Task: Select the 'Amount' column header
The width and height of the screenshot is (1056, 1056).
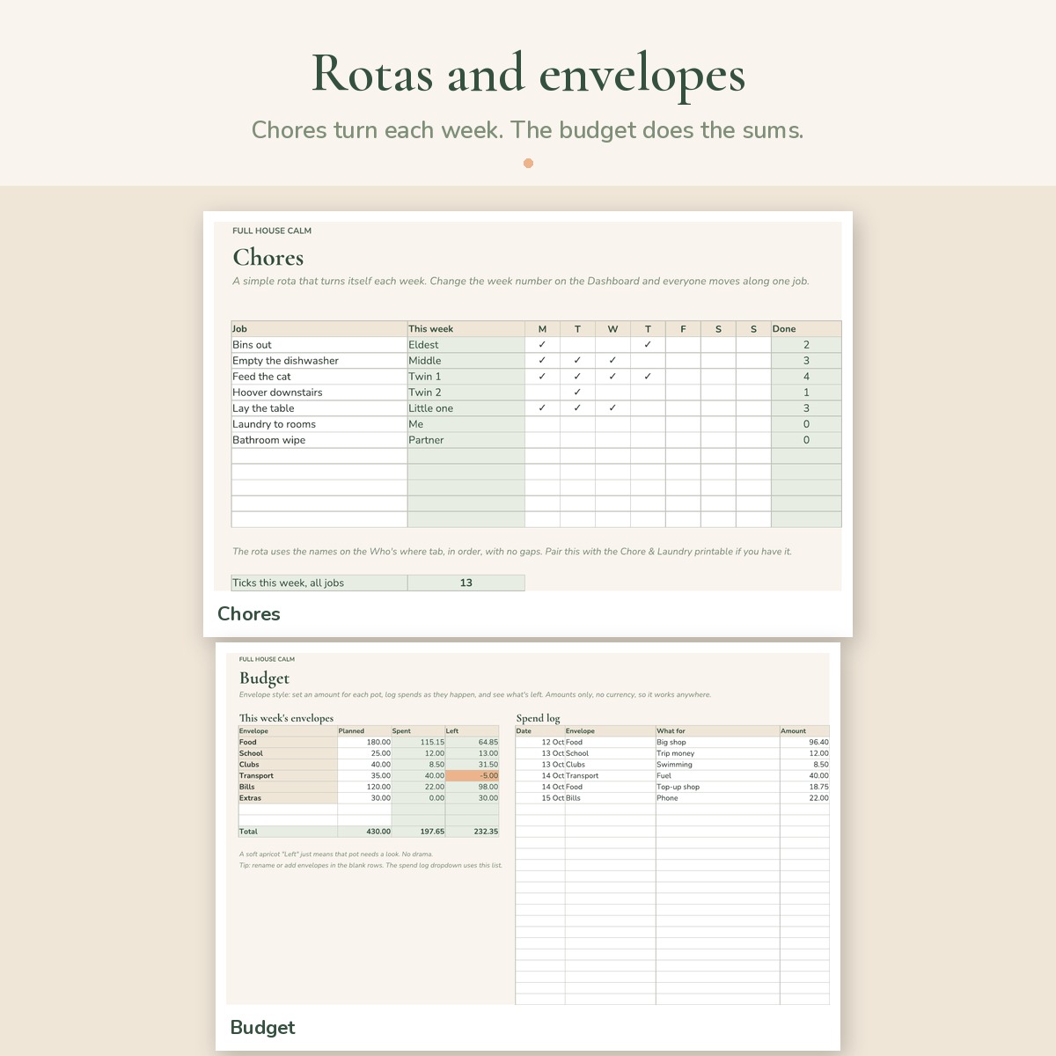Action: 804,731
